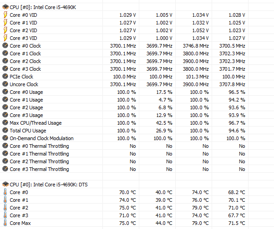Click the lightning bolt icon for Core #0 VID
The height and width of the screenshot is (229, 274).
click(5, 15)
